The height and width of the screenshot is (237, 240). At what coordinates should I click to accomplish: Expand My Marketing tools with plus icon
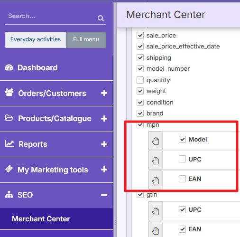104,170
